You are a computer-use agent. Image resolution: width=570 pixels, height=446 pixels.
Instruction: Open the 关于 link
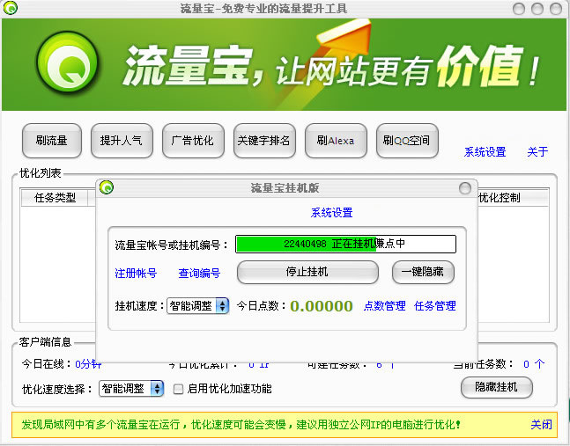537,151
